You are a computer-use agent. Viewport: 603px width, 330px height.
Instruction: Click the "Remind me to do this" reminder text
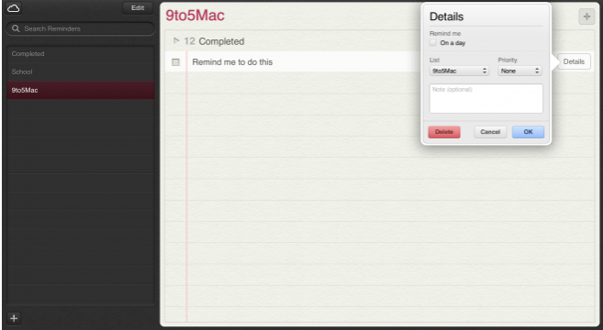click(232, 62)
